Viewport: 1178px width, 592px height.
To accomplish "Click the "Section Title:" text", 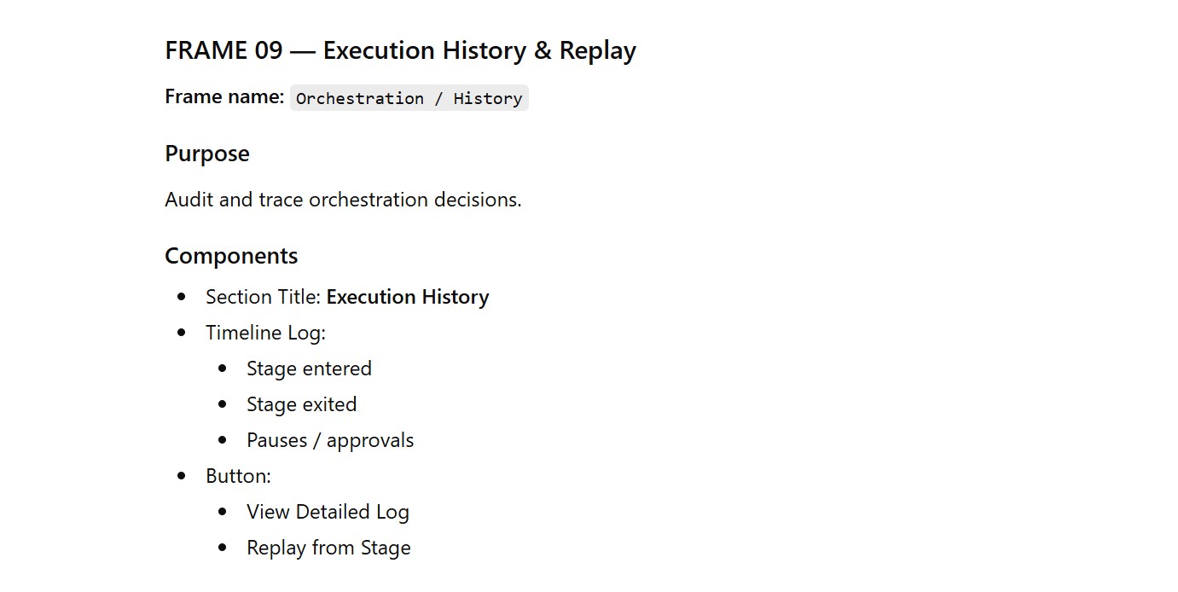I will click(x=264, y=297).
